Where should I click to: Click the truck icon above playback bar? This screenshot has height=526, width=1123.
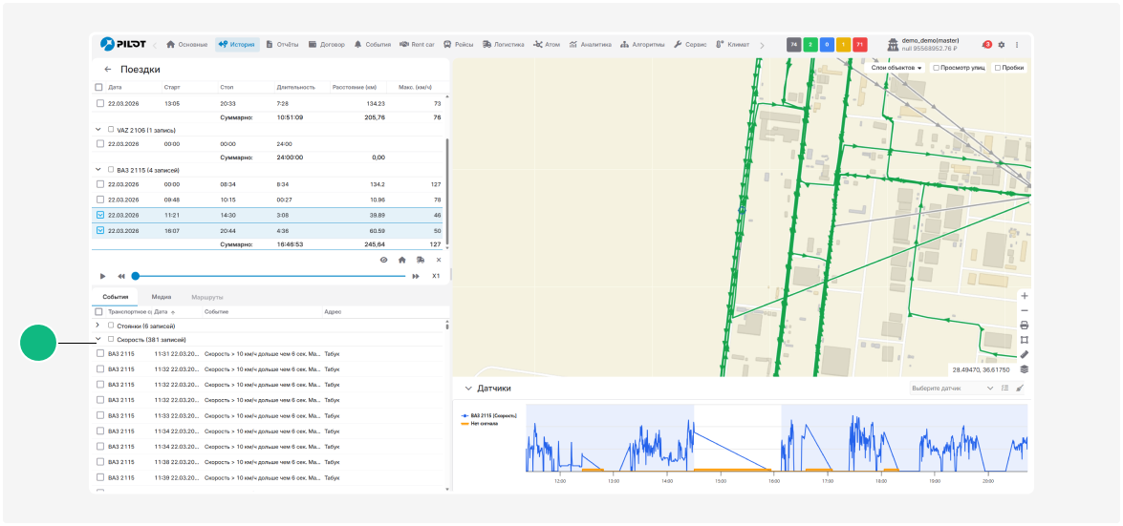421,260
